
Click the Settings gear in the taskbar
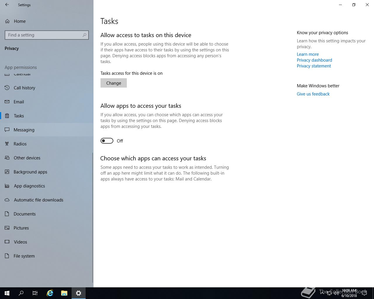pyautogui.click(x=79, y=293)
